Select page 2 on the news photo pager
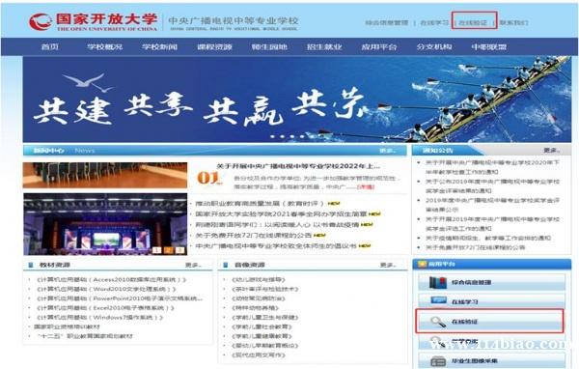 [168, 250]
